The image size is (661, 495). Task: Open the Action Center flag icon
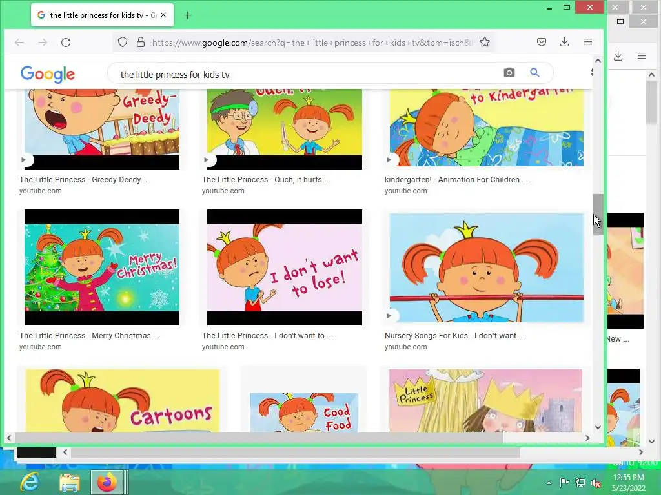point(564,482)
